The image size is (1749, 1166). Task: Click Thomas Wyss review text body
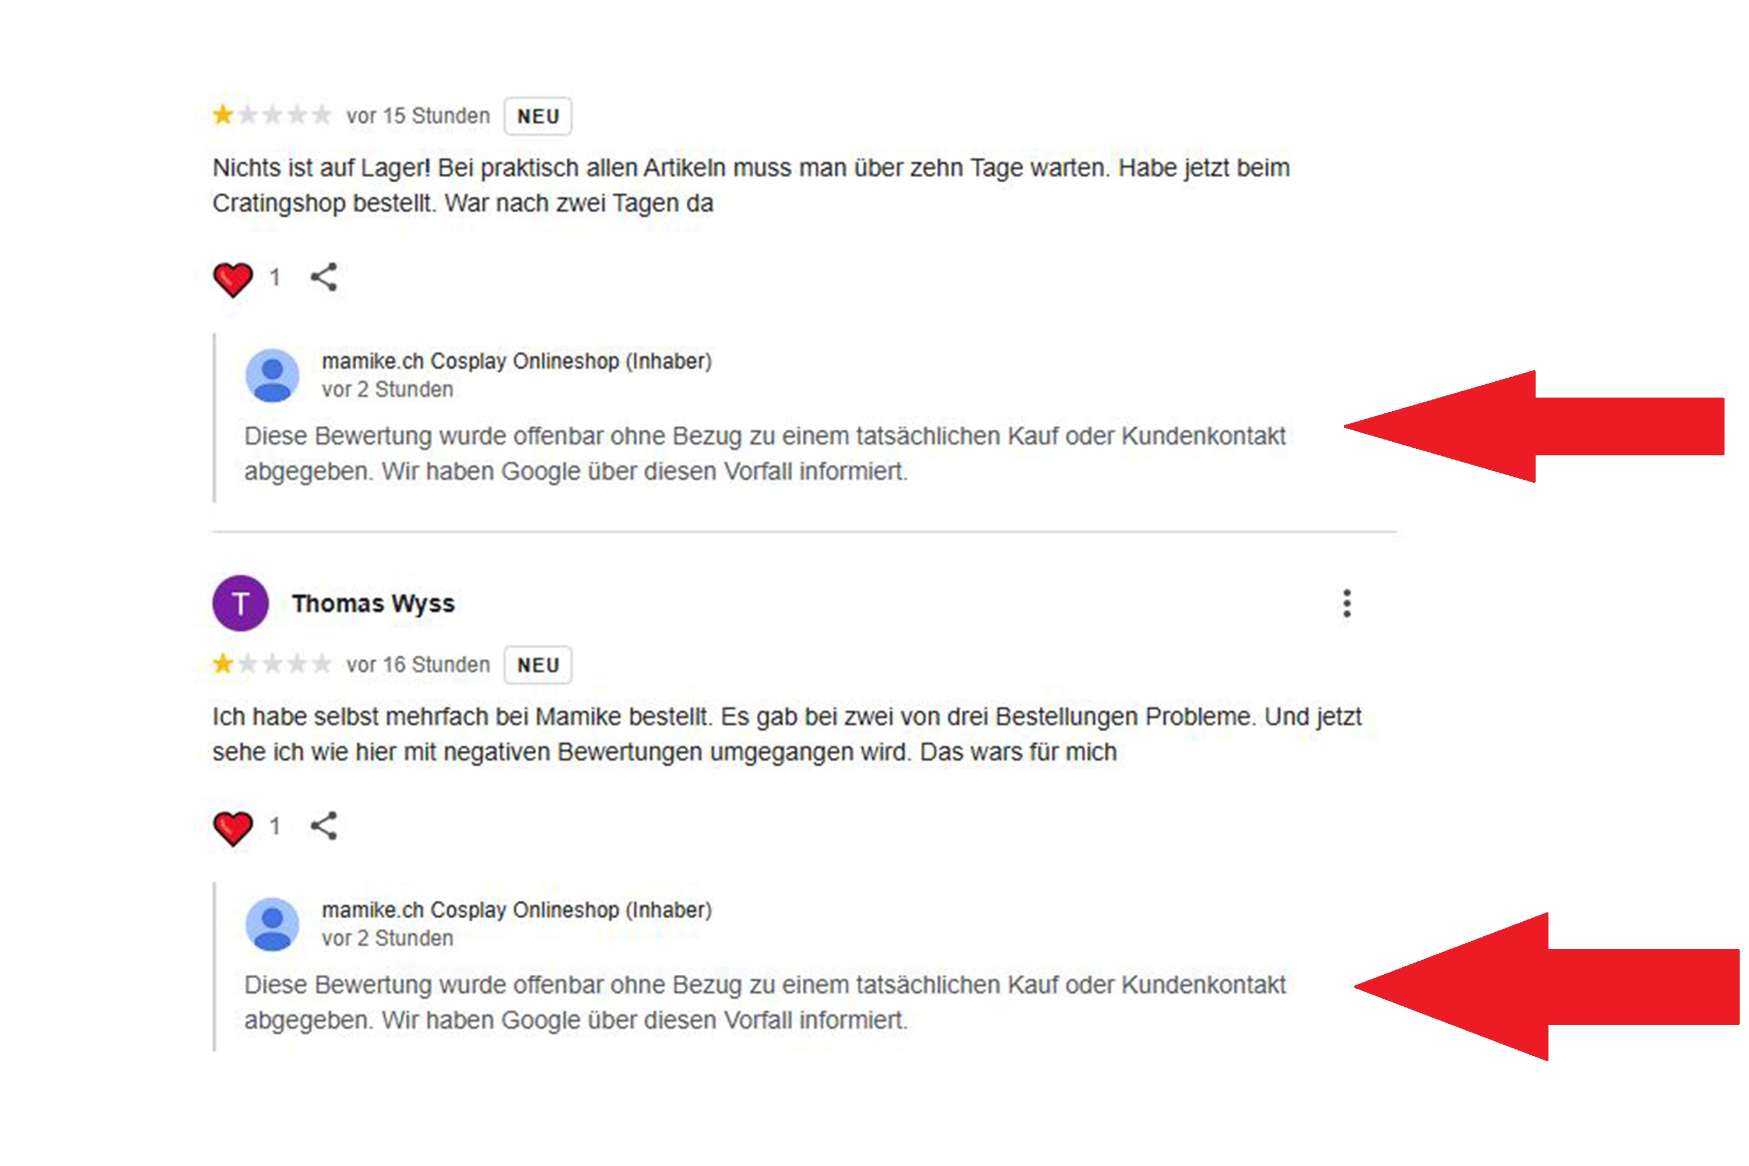click(x=786, y=735)
